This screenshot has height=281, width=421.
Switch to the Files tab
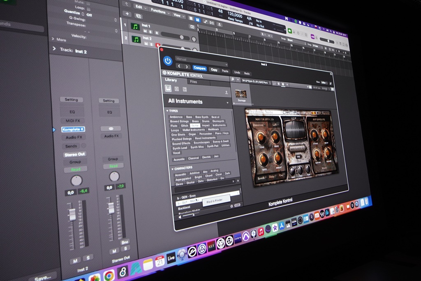pos(194,82)
